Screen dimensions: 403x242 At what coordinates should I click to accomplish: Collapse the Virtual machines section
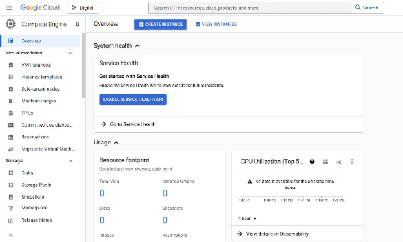coord(70,53)
